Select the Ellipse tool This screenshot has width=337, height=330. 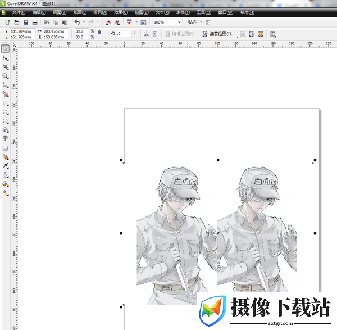pos(5,112)
